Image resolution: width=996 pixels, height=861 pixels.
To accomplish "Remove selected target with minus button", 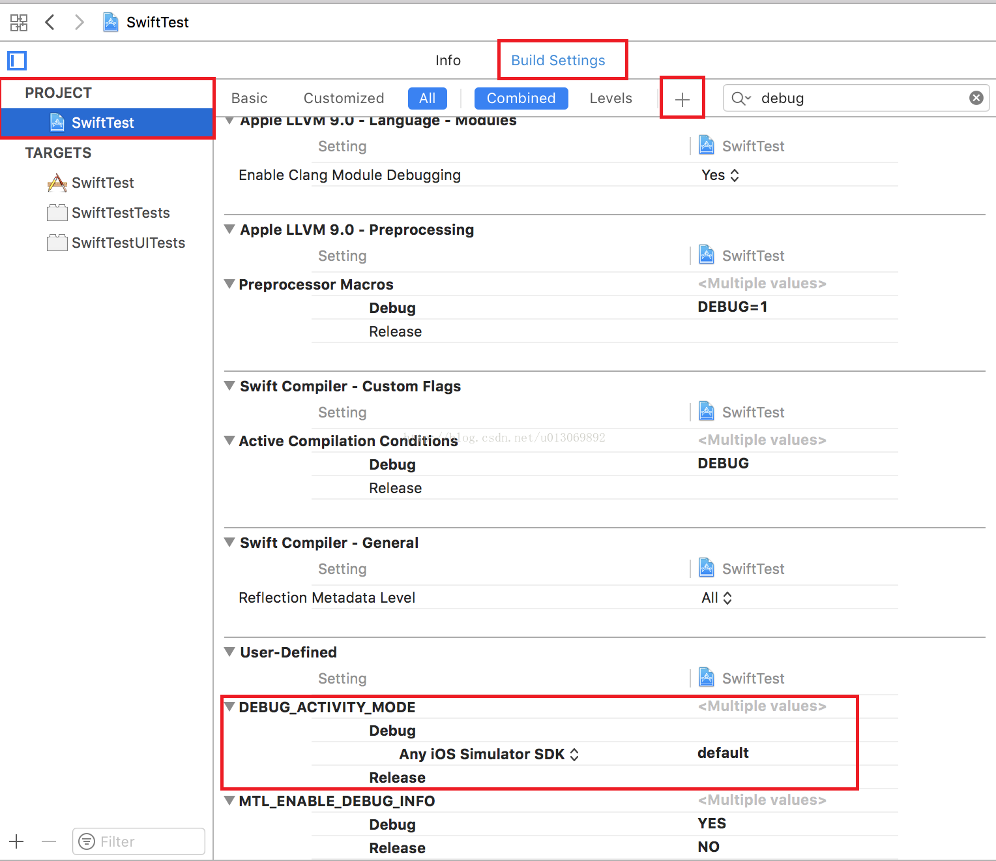I will point(49,841).
